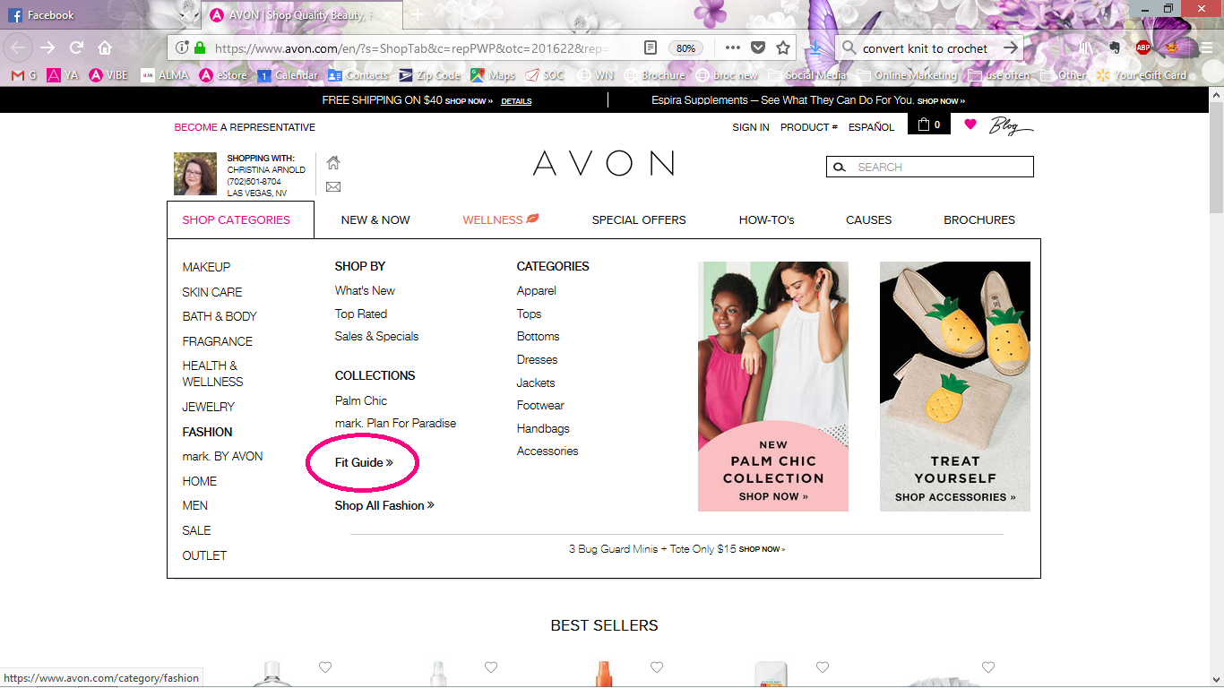
Task: Open the page actions three-dot menu
Action: (733, 48)
